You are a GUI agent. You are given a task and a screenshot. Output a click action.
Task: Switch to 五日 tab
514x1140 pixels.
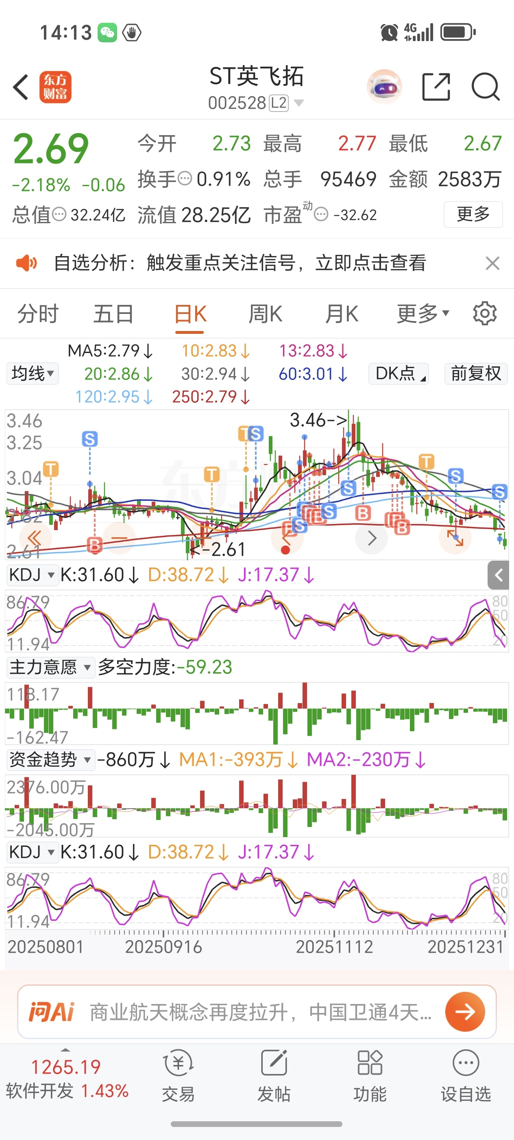tap(113, 314)
